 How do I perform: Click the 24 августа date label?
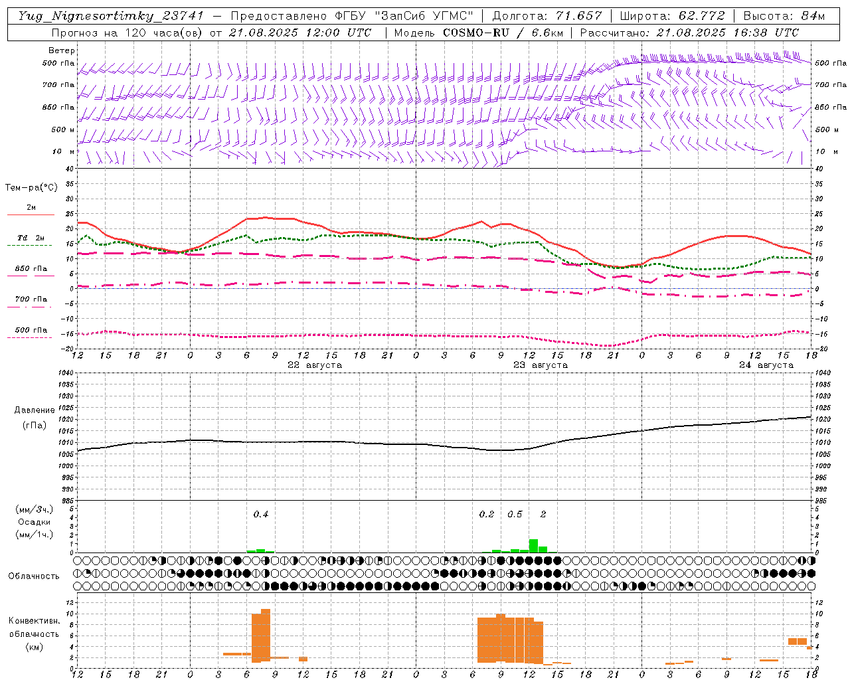[x=766, y=365]
